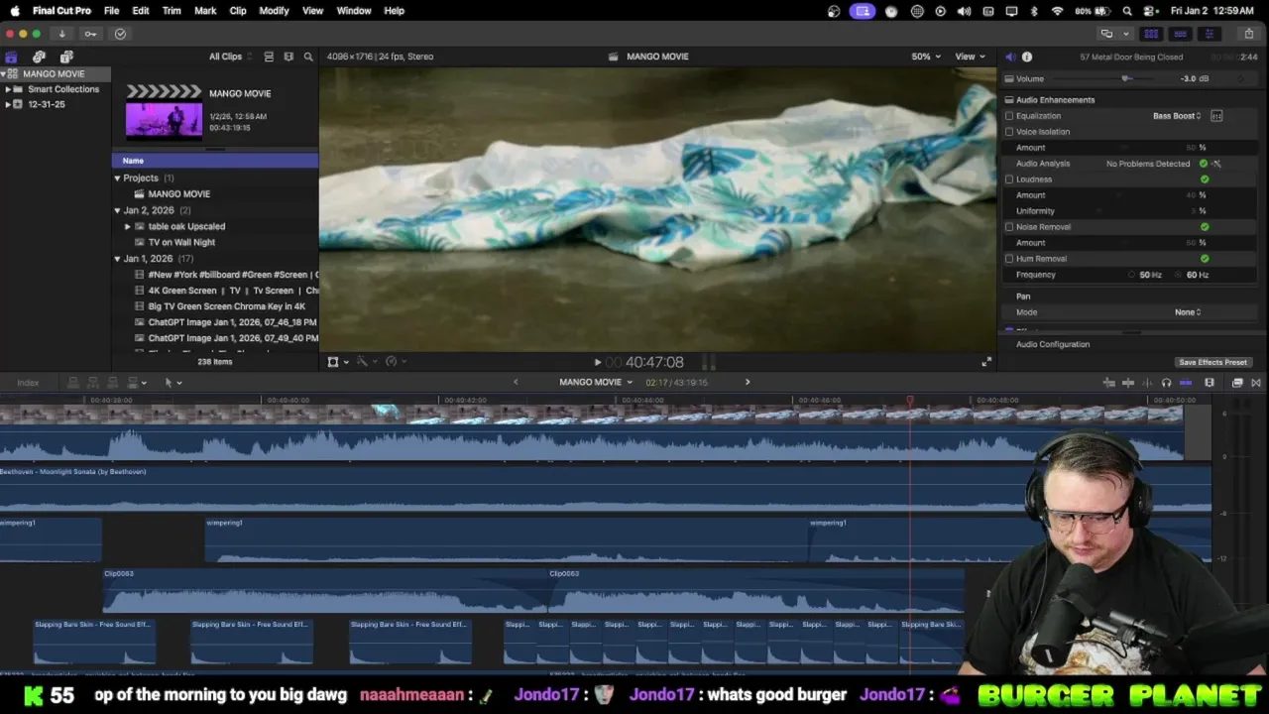This screenshot has height=714, width=1269.
Task: Open the All Clips filter dropdown
Action: pos(230,57)
